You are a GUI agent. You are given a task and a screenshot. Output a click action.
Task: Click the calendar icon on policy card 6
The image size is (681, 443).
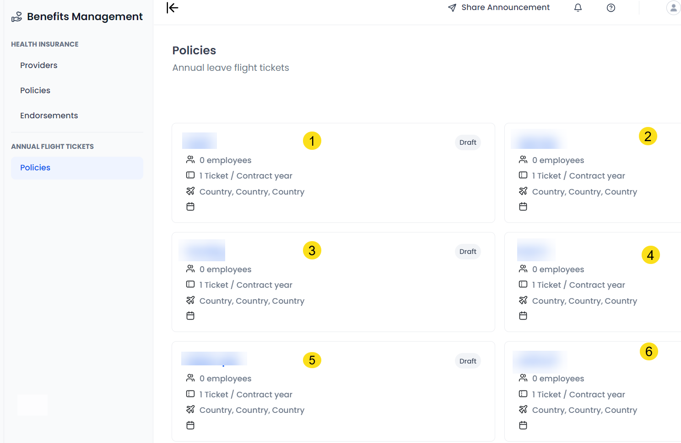tap(523, 425)
